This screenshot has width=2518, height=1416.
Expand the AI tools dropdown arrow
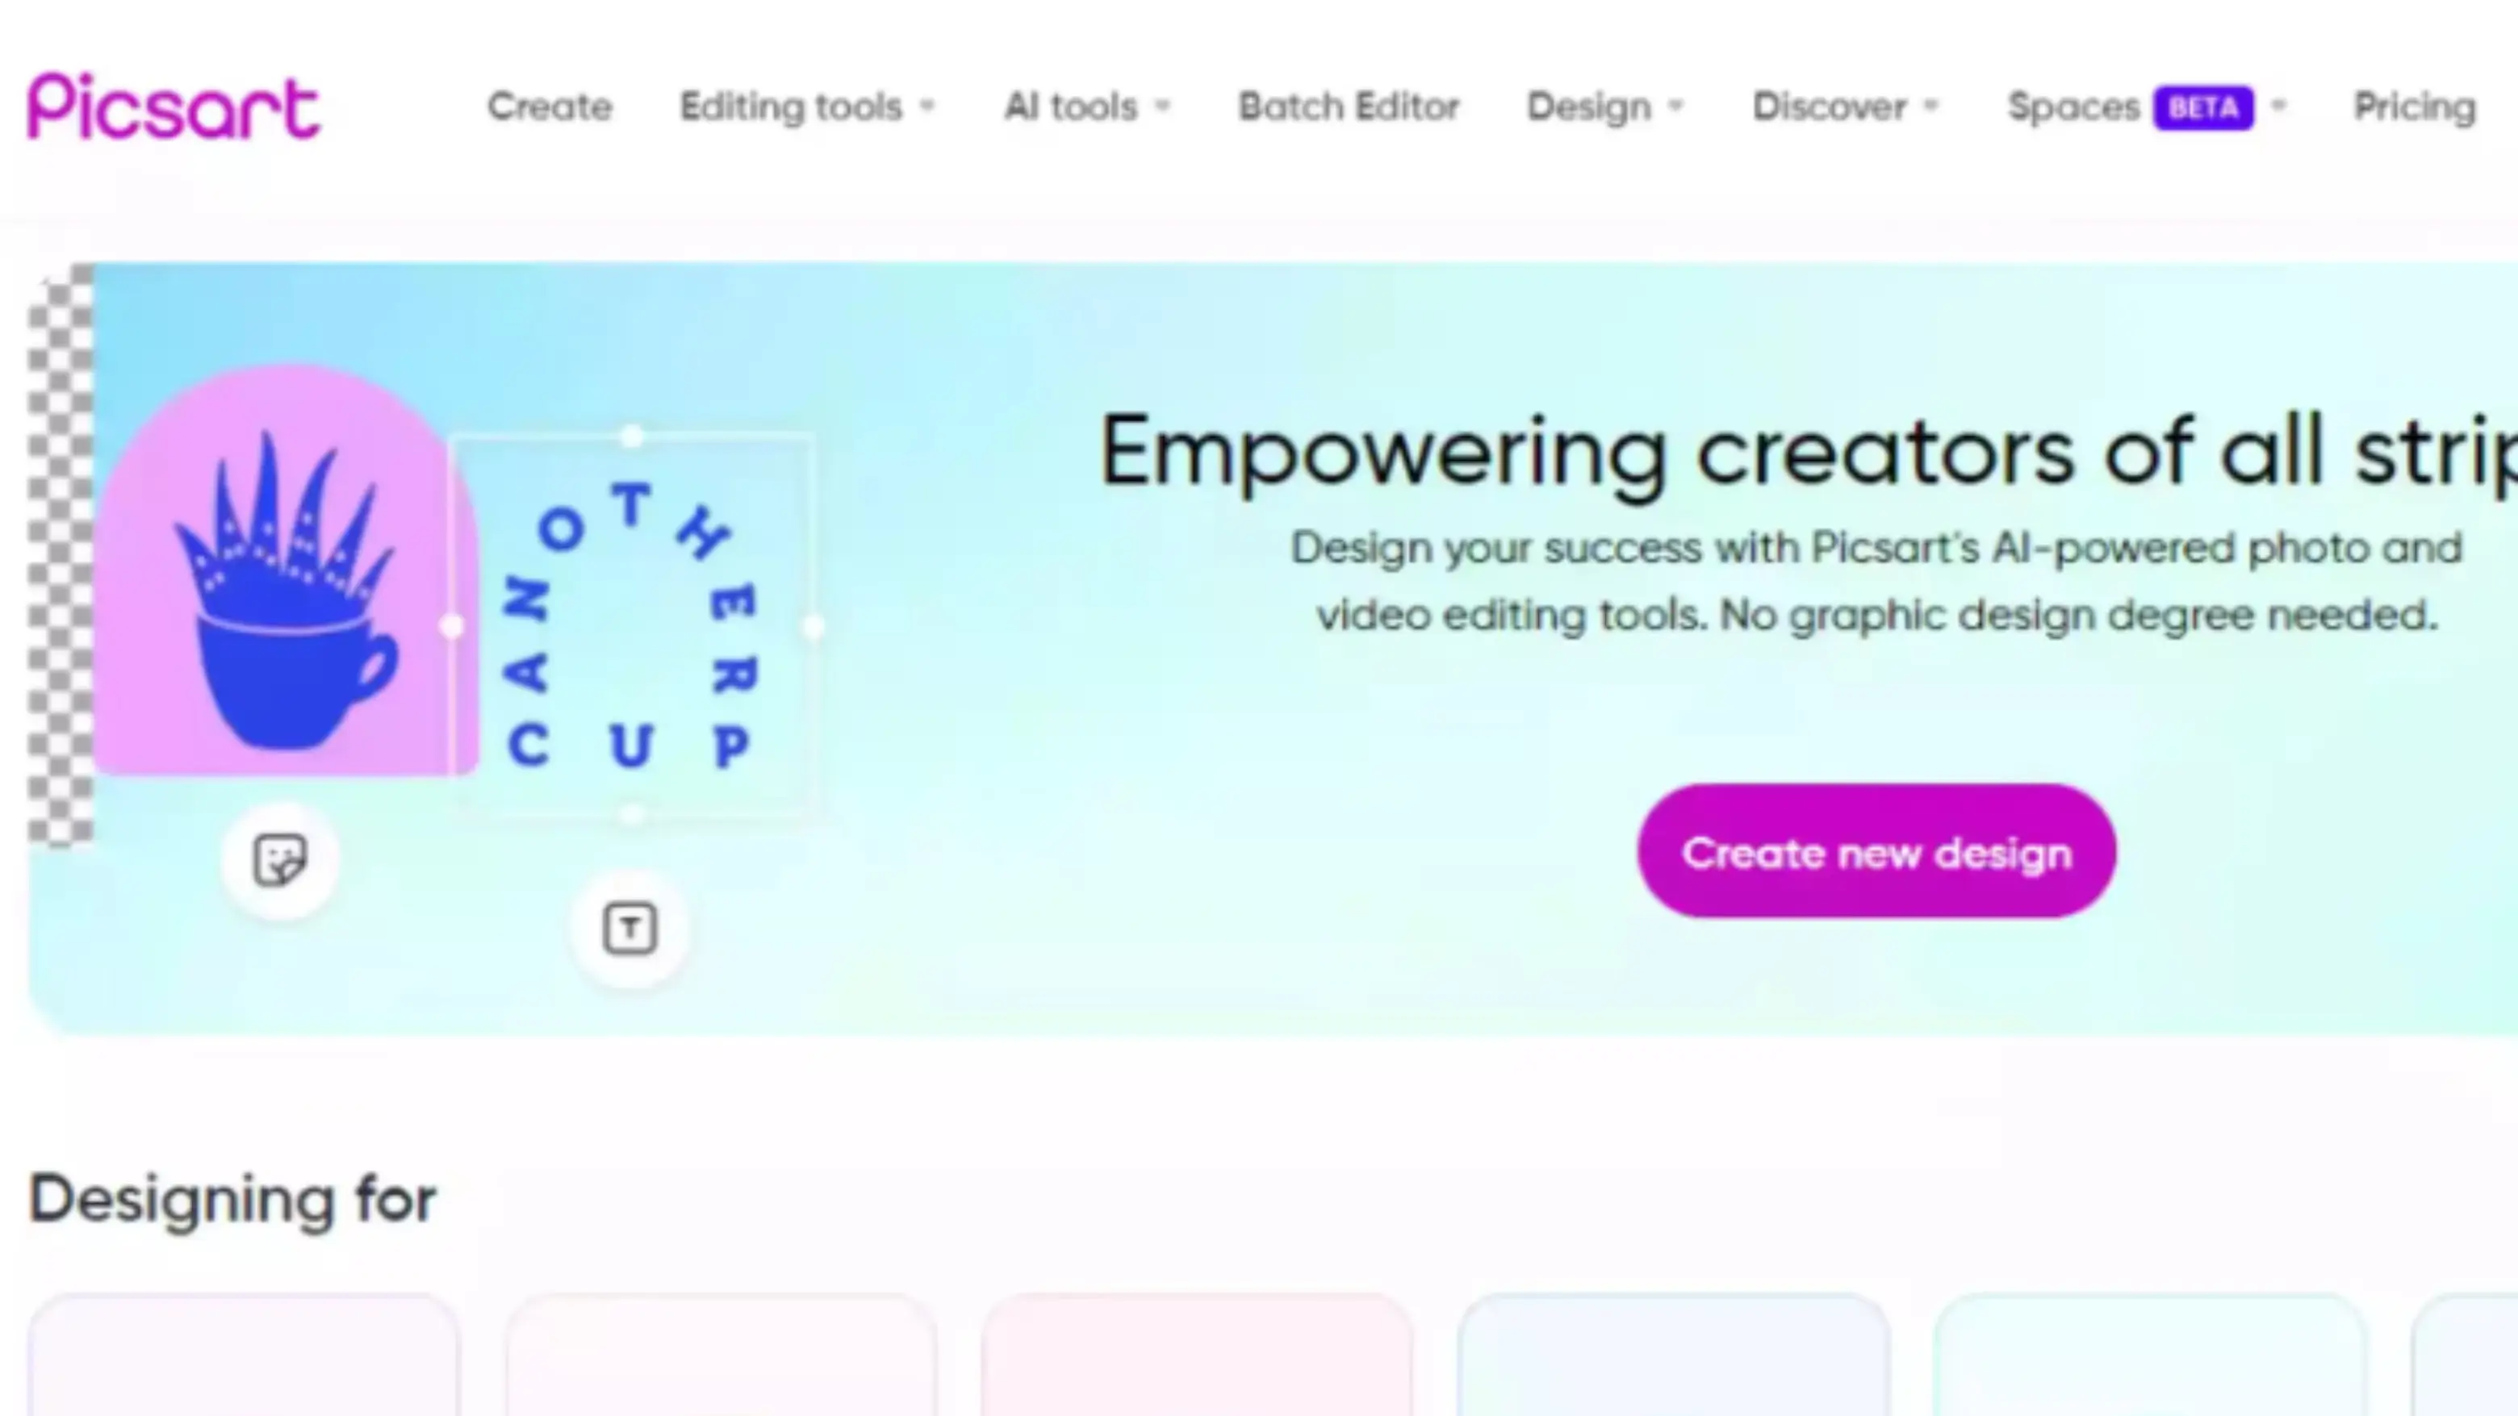(x=1162, y=107)
